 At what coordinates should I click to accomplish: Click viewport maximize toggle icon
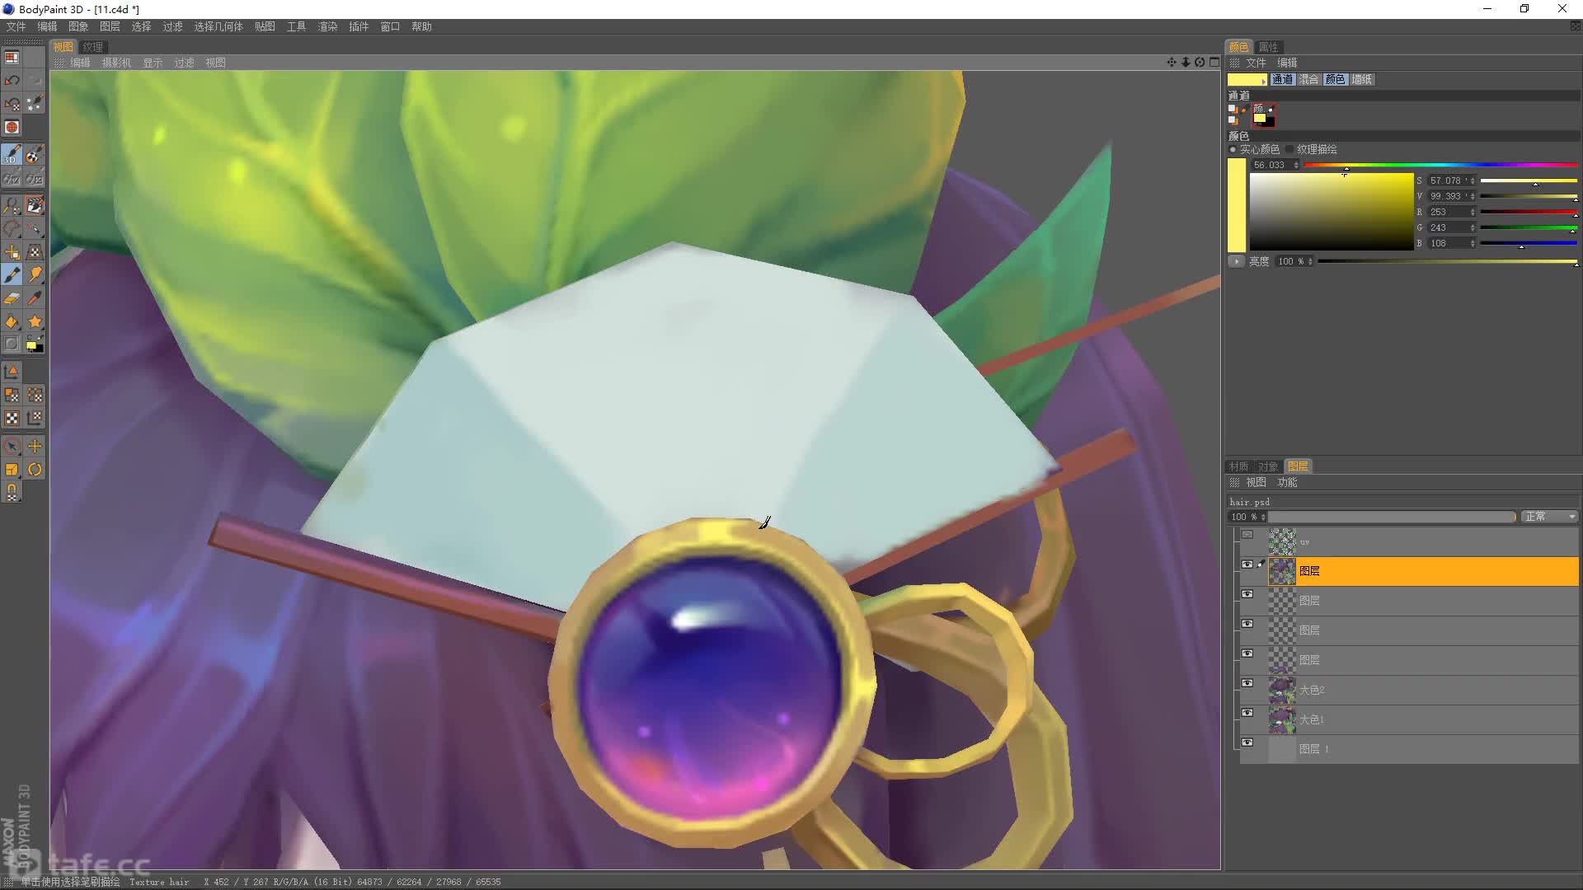[1214, 63]
